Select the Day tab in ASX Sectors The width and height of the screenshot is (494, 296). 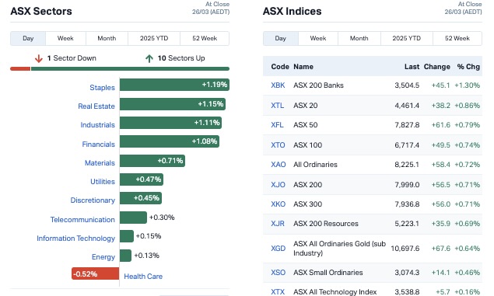point(28,38)
